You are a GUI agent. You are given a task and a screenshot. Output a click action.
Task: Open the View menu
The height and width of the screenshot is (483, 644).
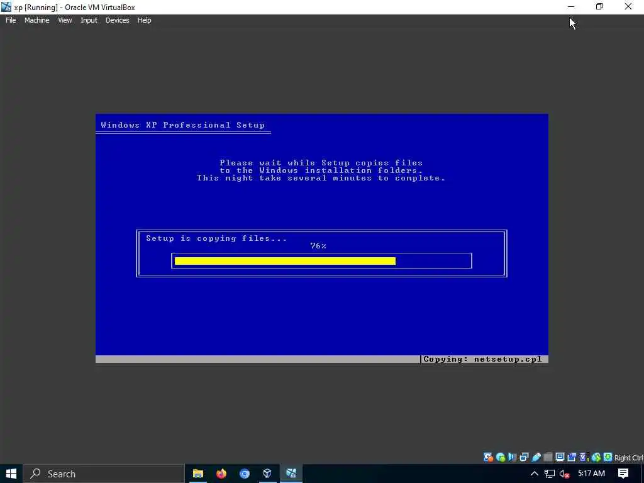pos(65,20)
